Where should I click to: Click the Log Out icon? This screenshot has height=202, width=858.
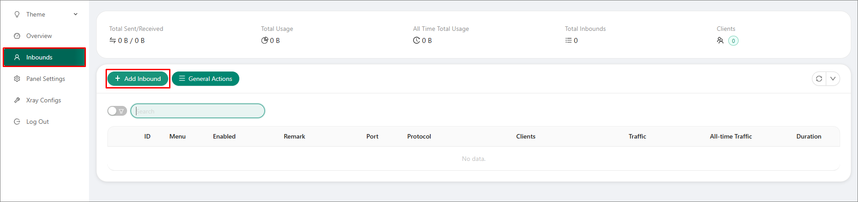[x=17, y=122]
